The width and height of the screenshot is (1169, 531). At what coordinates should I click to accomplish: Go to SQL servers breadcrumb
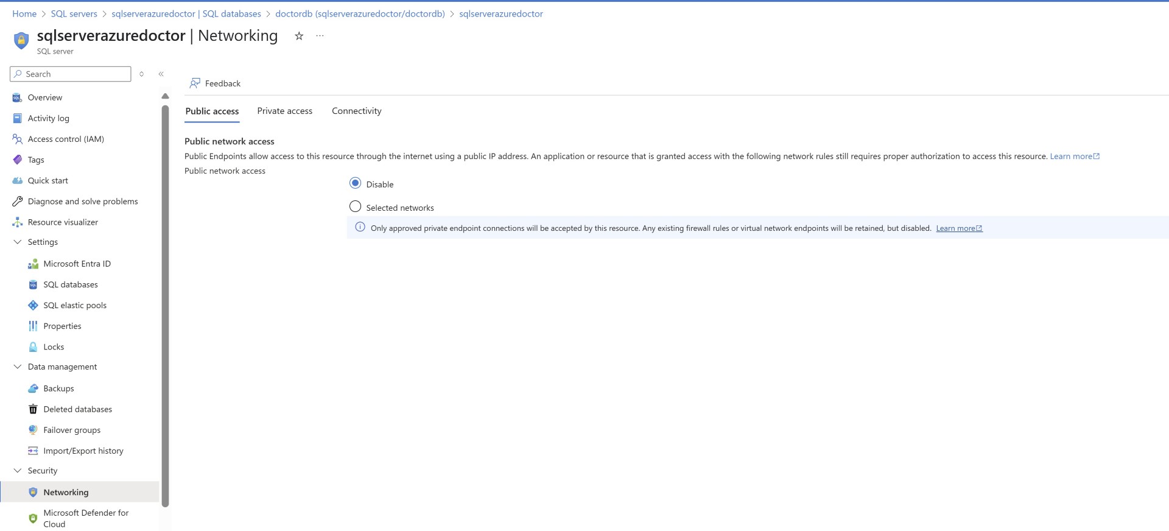tap(74, 13)
